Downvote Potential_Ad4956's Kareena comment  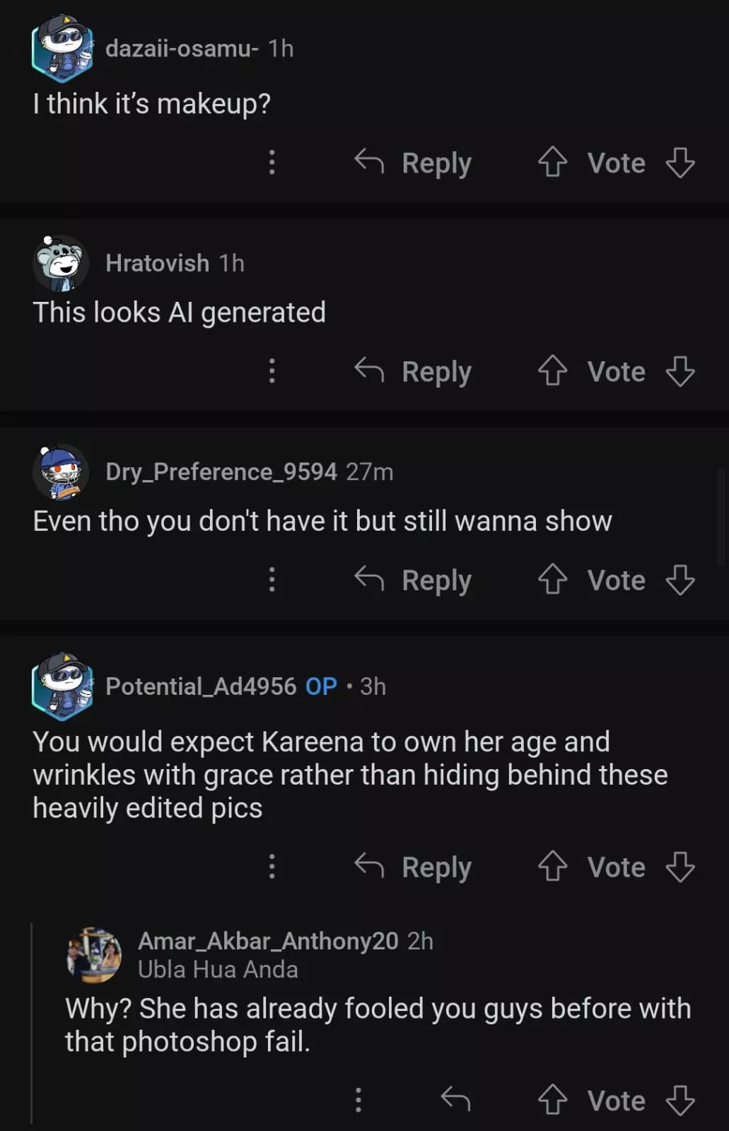tap(680, 867)
